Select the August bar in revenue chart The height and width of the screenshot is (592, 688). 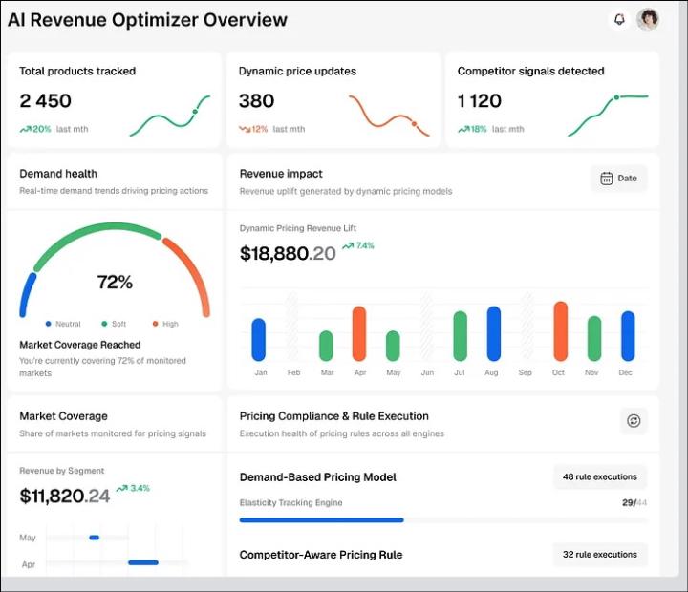[x=493, y=333]
